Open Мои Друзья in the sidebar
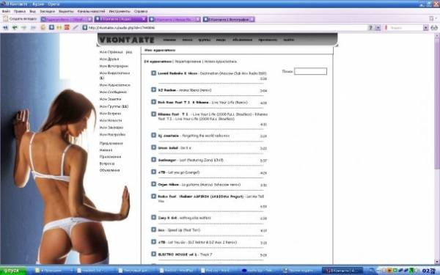Screen dimensions: 440x275 pos(109,59)
